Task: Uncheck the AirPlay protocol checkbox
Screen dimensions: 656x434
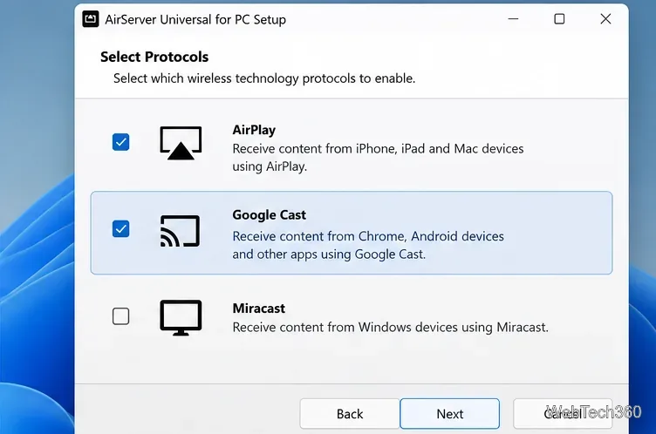Action: click(121, 142)
